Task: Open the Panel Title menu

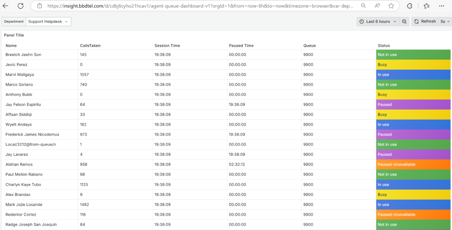Action: click(14, 35)
